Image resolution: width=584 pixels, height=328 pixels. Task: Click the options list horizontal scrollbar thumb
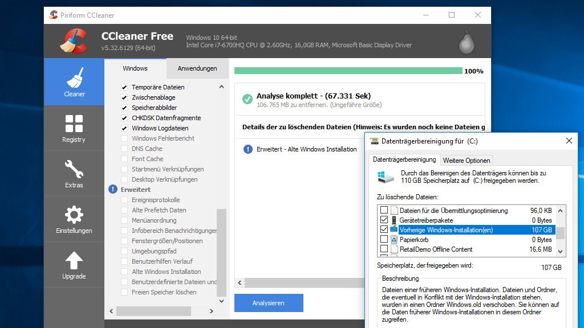tap(153, 311)
